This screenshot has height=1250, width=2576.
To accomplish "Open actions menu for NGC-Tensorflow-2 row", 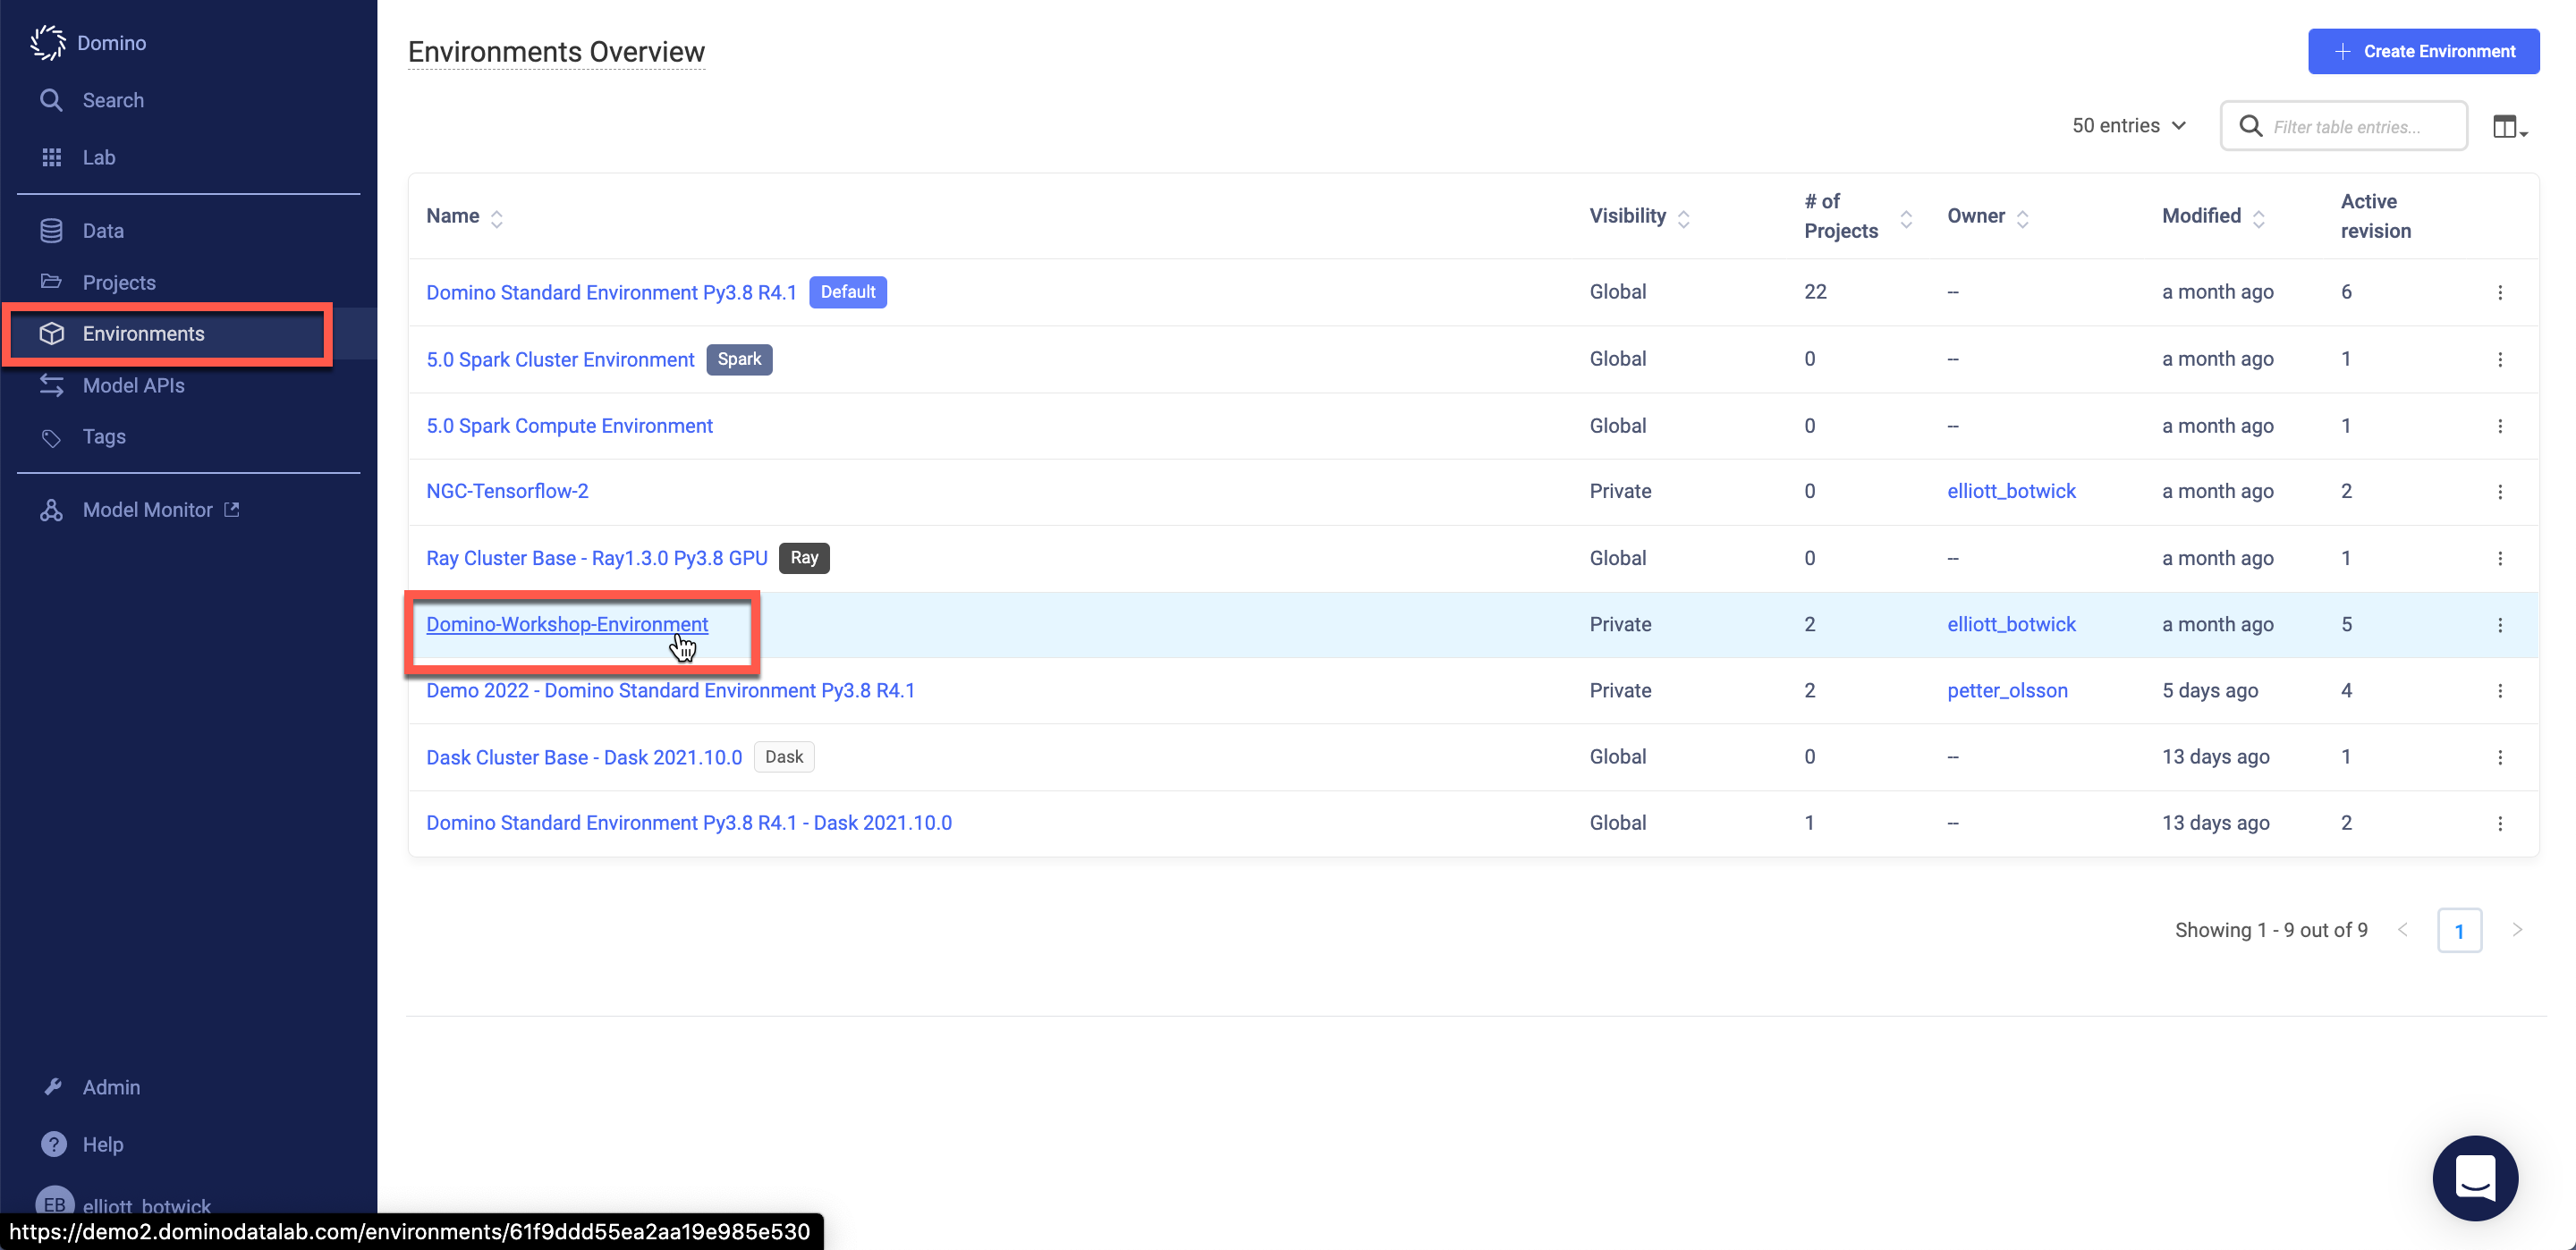I will [2499, 492].
